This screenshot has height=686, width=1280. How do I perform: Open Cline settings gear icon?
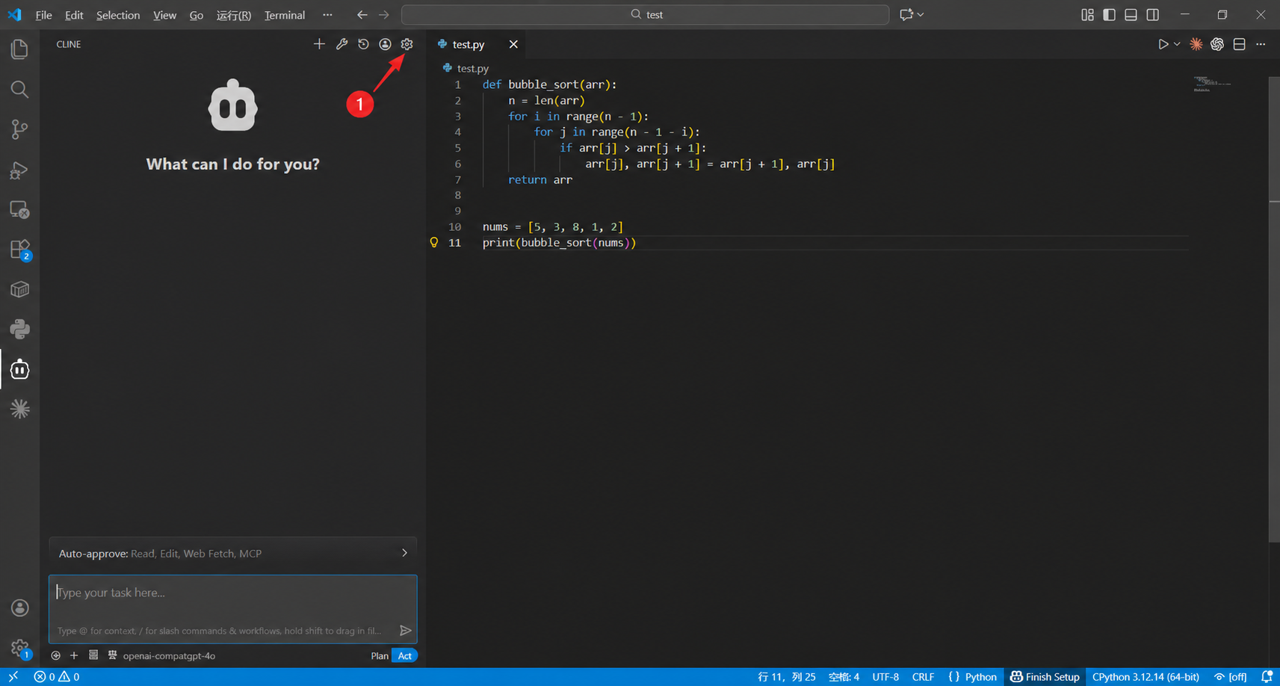(406, 44)
